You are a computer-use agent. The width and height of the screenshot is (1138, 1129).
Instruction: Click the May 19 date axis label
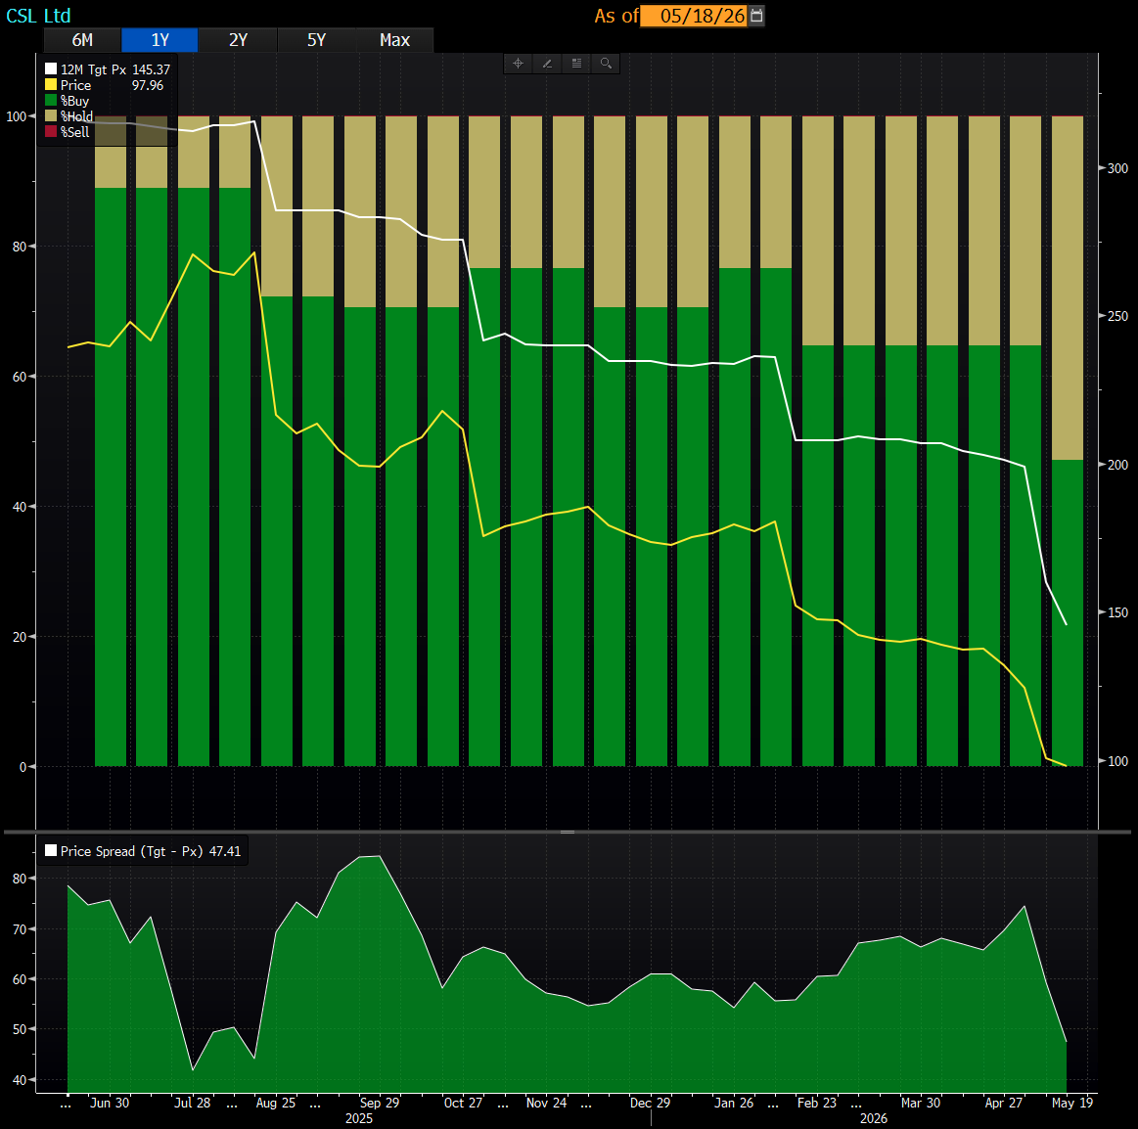point(1072,1103)
